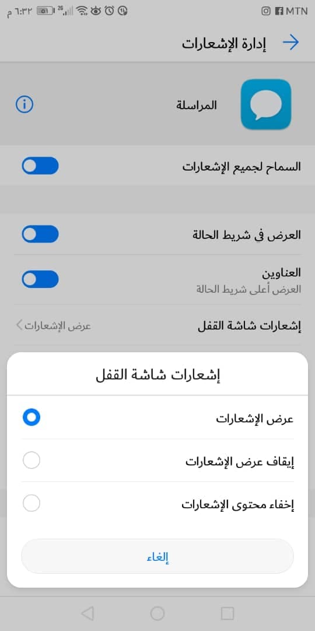Tap the Facebook status bar icon
315x631 pixels.
279,11
